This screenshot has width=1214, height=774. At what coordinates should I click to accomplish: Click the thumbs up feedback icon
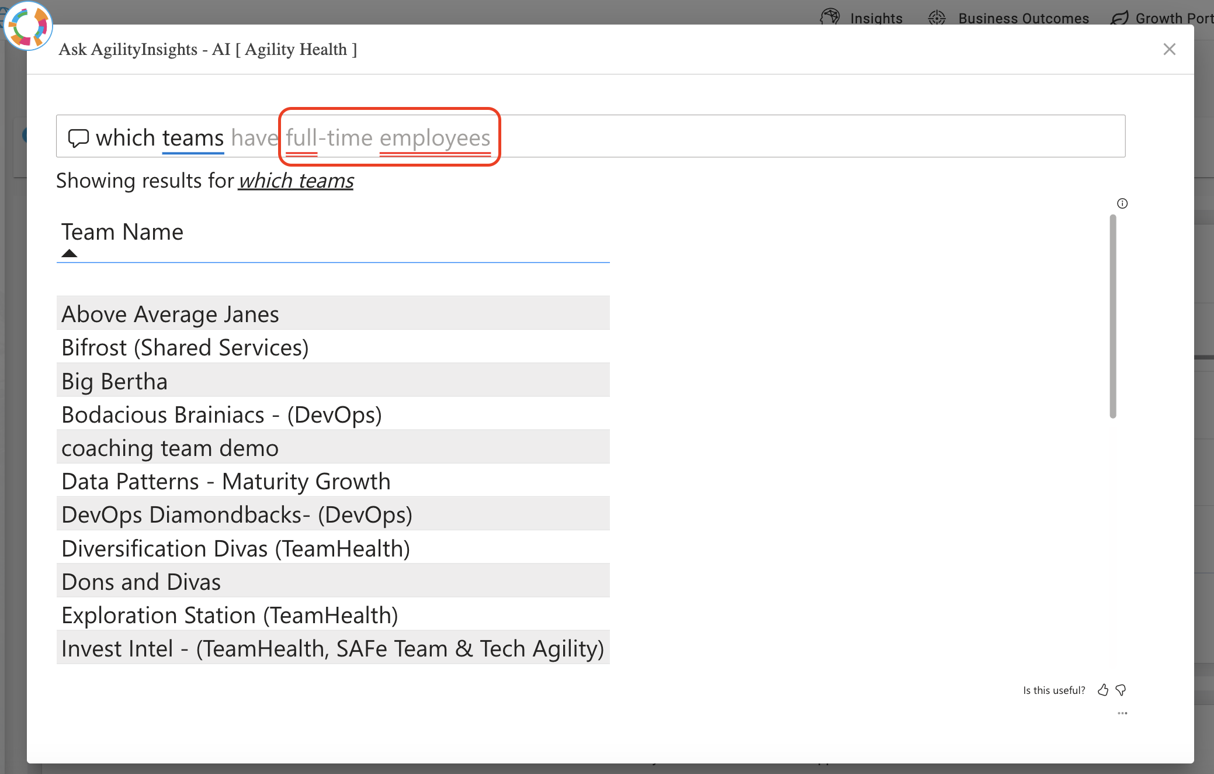click(x=1103, y=690)
